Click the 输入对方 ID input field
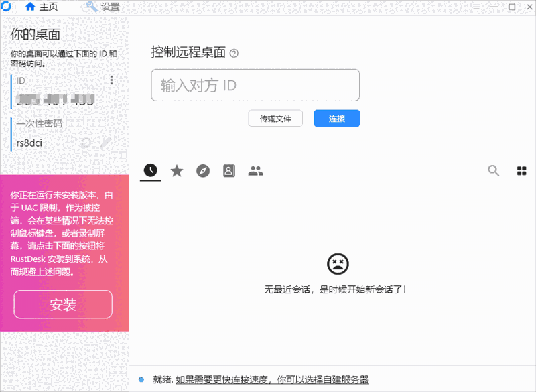The image size is (536, 392). tap(255, 85)
